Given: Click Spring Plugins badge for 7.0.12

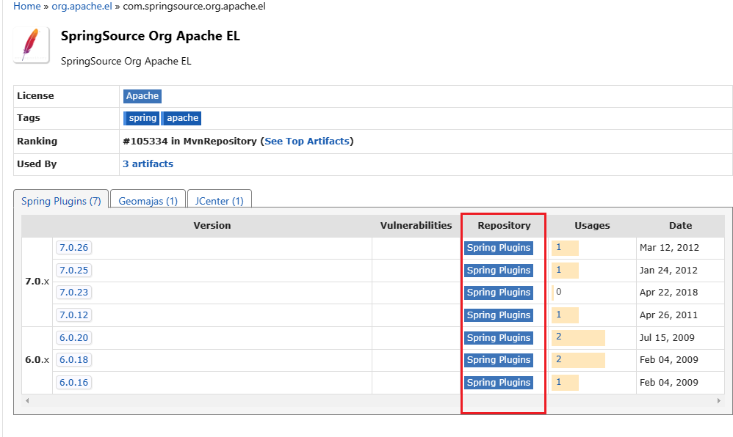Looking at the screenshot, I should tap(499, 315).
